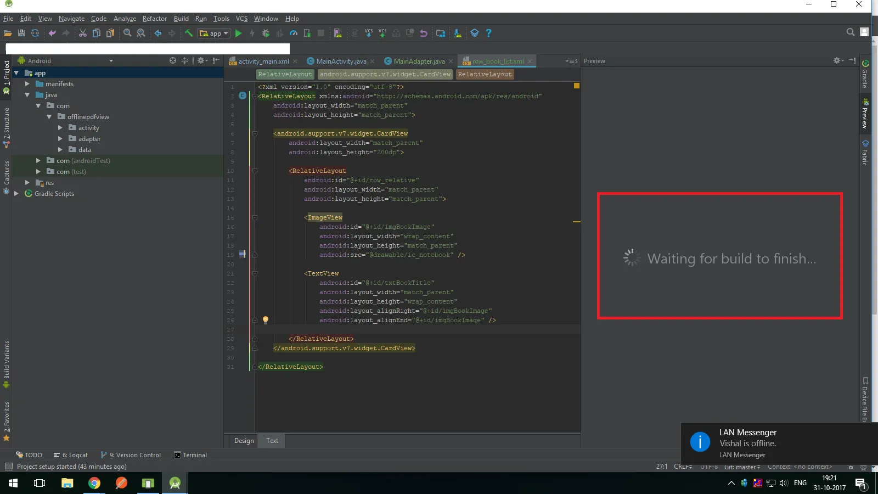
Task: Click the Find magnifier toolbar icon
Action: pos(127,33)
